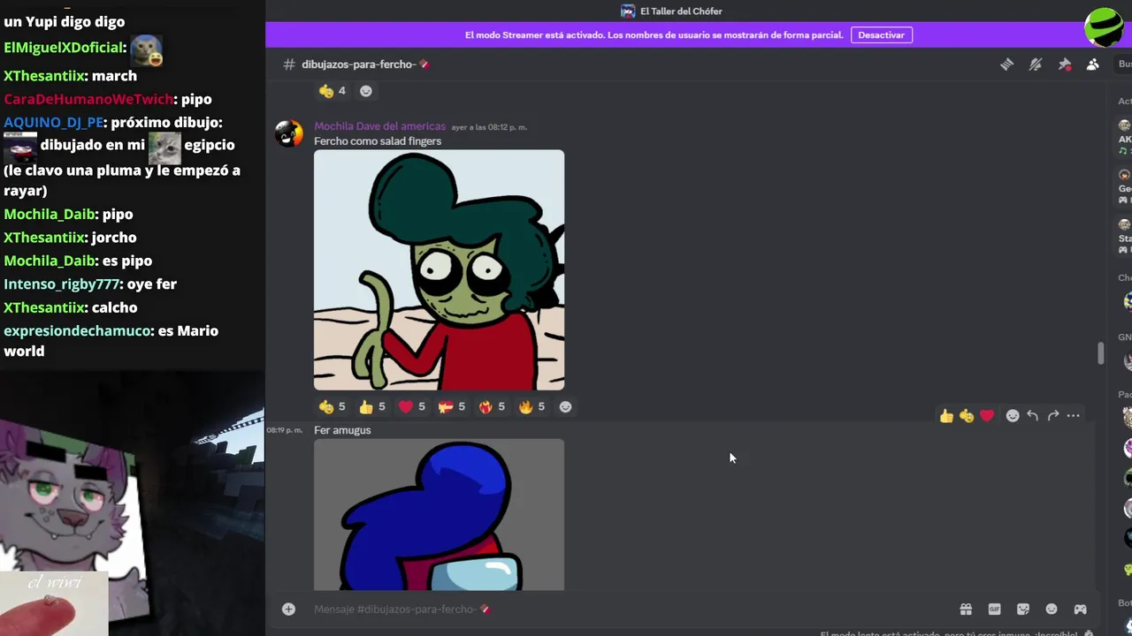
Task: Toggle red heart reaction with 5
Action: (412, 407)
